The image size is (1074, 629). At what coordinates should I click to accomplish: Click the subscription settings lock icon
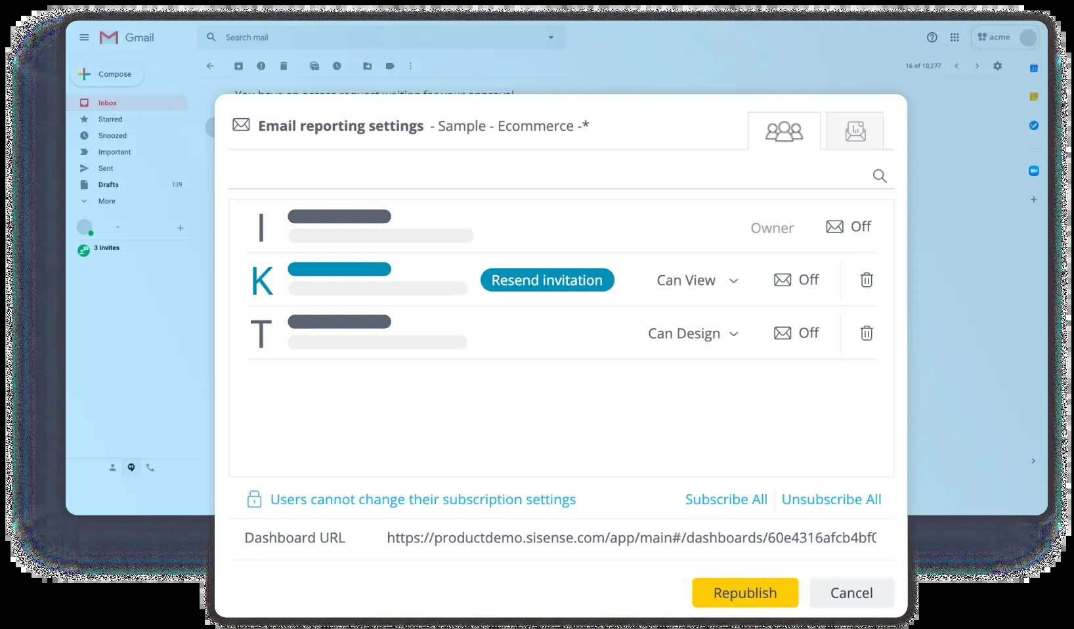254,500
